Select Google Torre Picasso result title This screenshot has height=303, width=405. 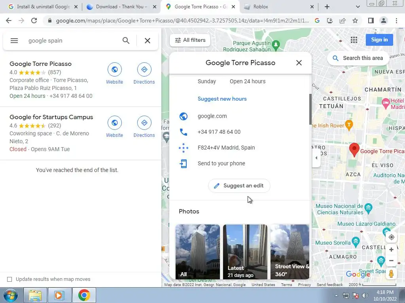(41, 64)
